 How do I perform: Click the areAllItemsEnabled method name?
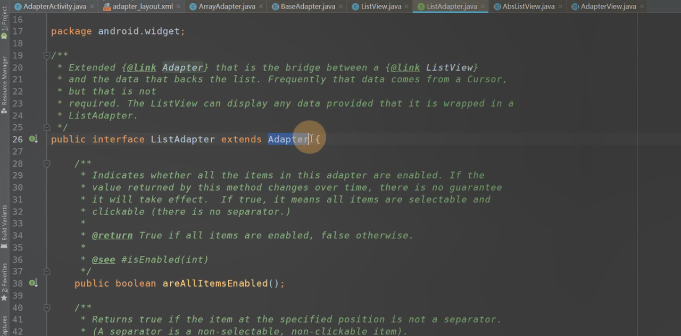pyautogui.click(x=215, y=283)
